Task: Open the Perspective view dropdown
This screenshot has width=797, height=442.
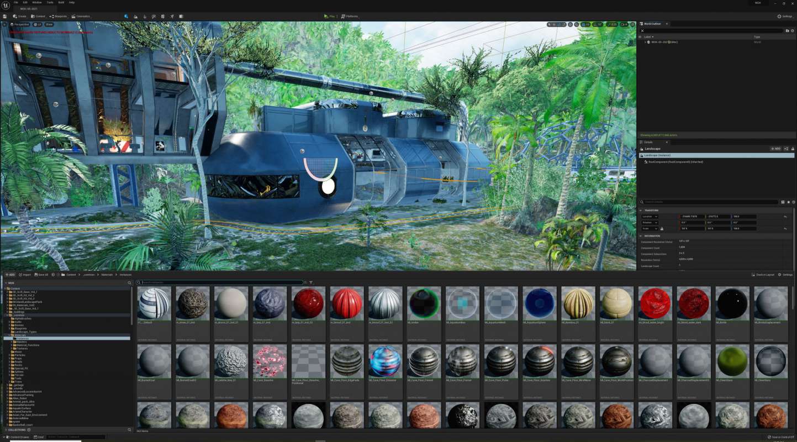Action: (19, 24)
